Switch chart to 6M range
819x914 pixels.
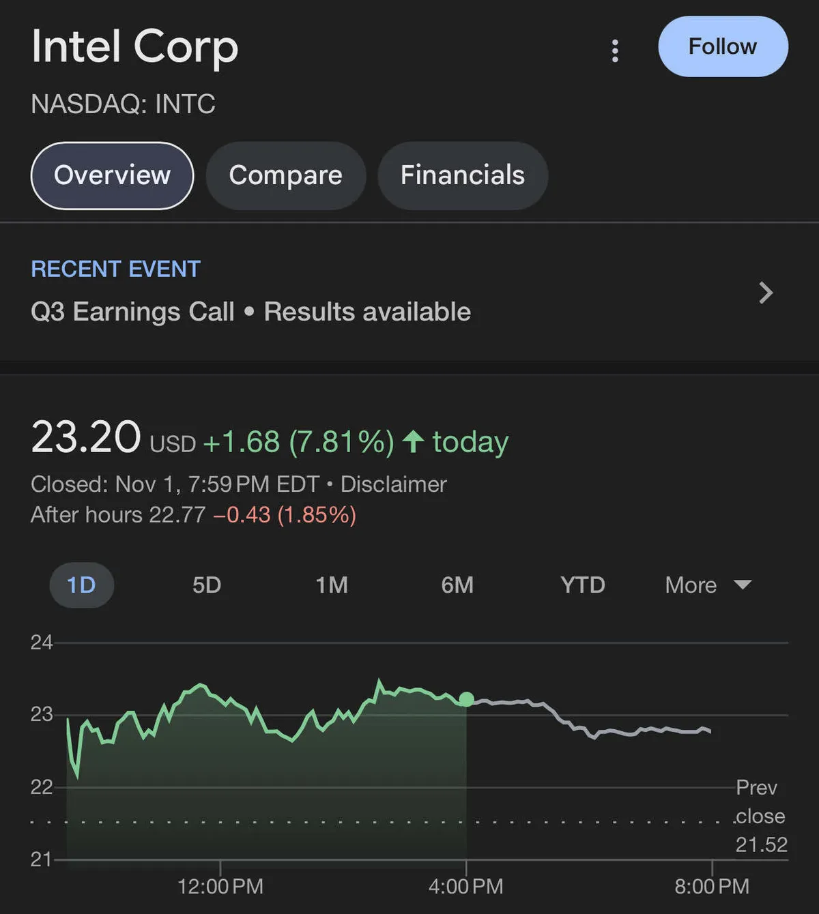coord(457,585)
